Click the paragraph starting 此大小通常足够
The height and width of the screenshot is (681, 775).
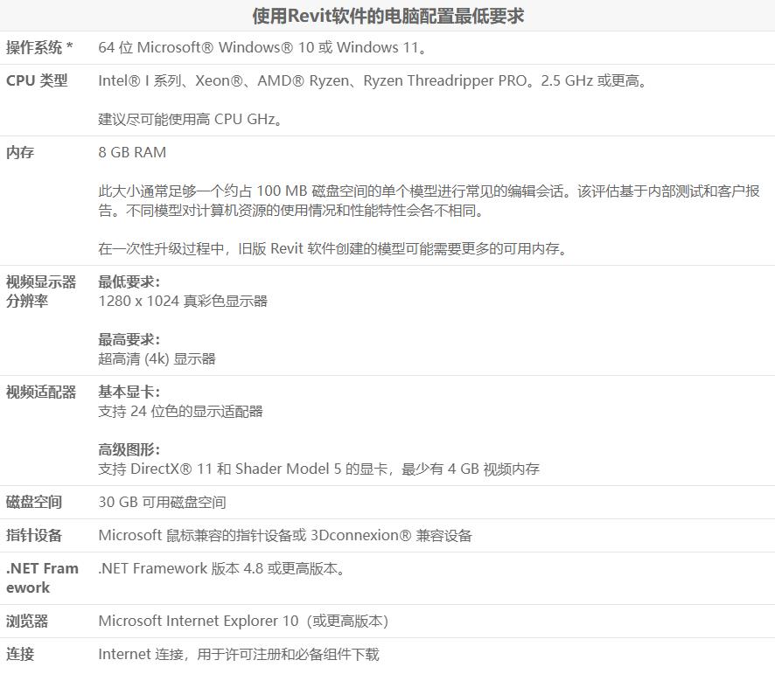tap(429, 200)
